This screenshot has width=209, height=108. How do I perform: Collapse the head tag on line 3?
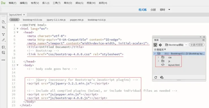(x=18, y=32)
